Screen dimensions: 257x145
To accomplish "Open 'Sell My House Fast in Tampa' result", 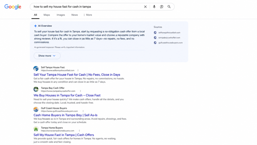I will pos(64,135).
